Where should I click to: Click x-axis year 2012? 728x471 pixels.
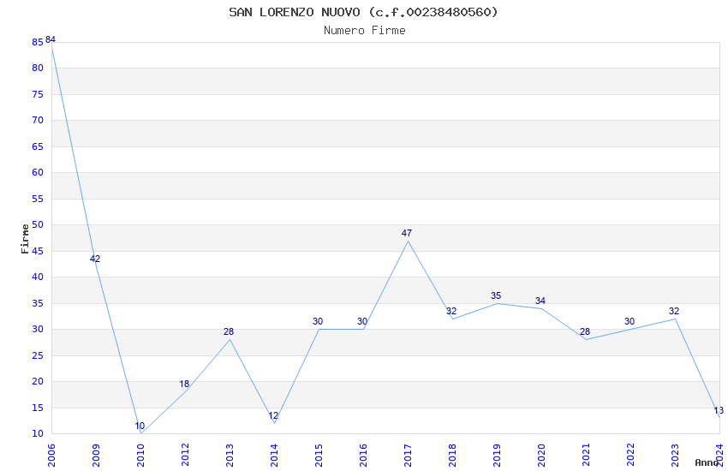[x=185, y=455]
